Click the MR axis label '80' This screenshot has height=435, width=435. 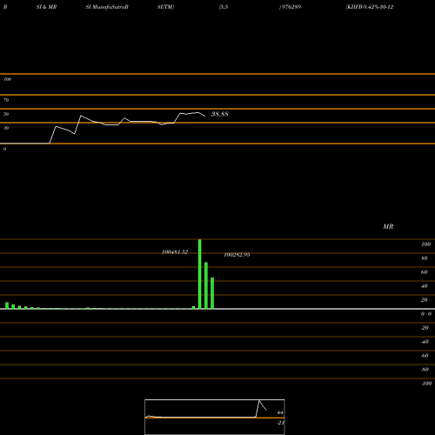pos(425,258)
